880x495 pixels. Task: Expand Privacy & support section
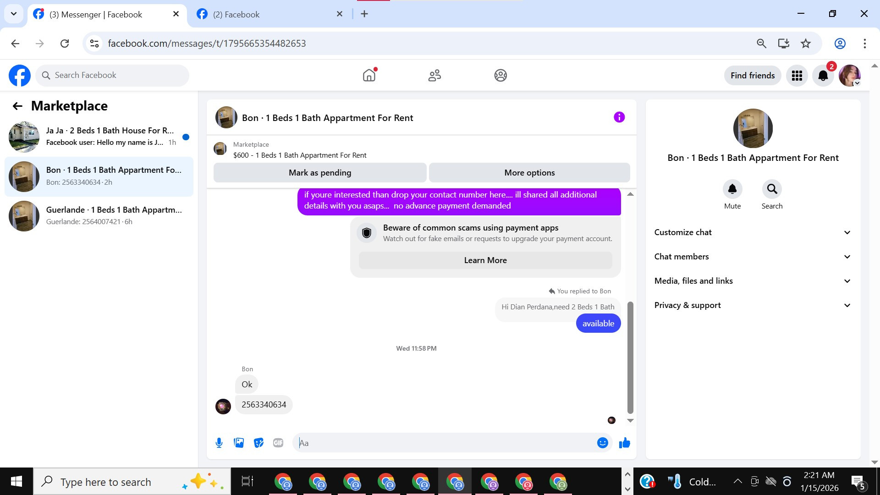coord(753,305)
